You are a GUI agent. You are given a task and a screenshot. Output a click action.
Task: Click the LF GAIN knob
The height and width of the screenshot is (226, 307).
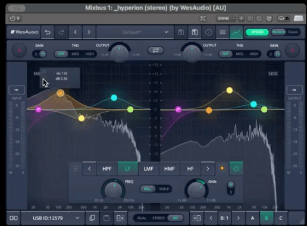196,190
